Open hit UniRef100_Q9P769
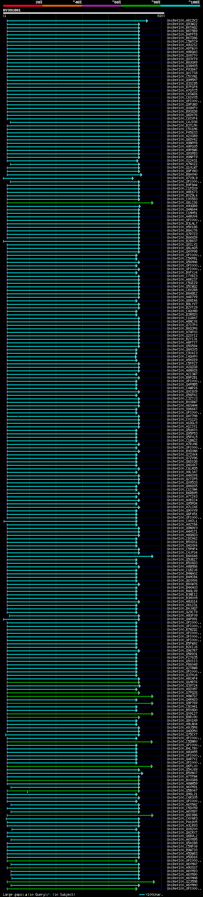Image resolution: width=203 pixels, height=897 pixels. [182, 703]
